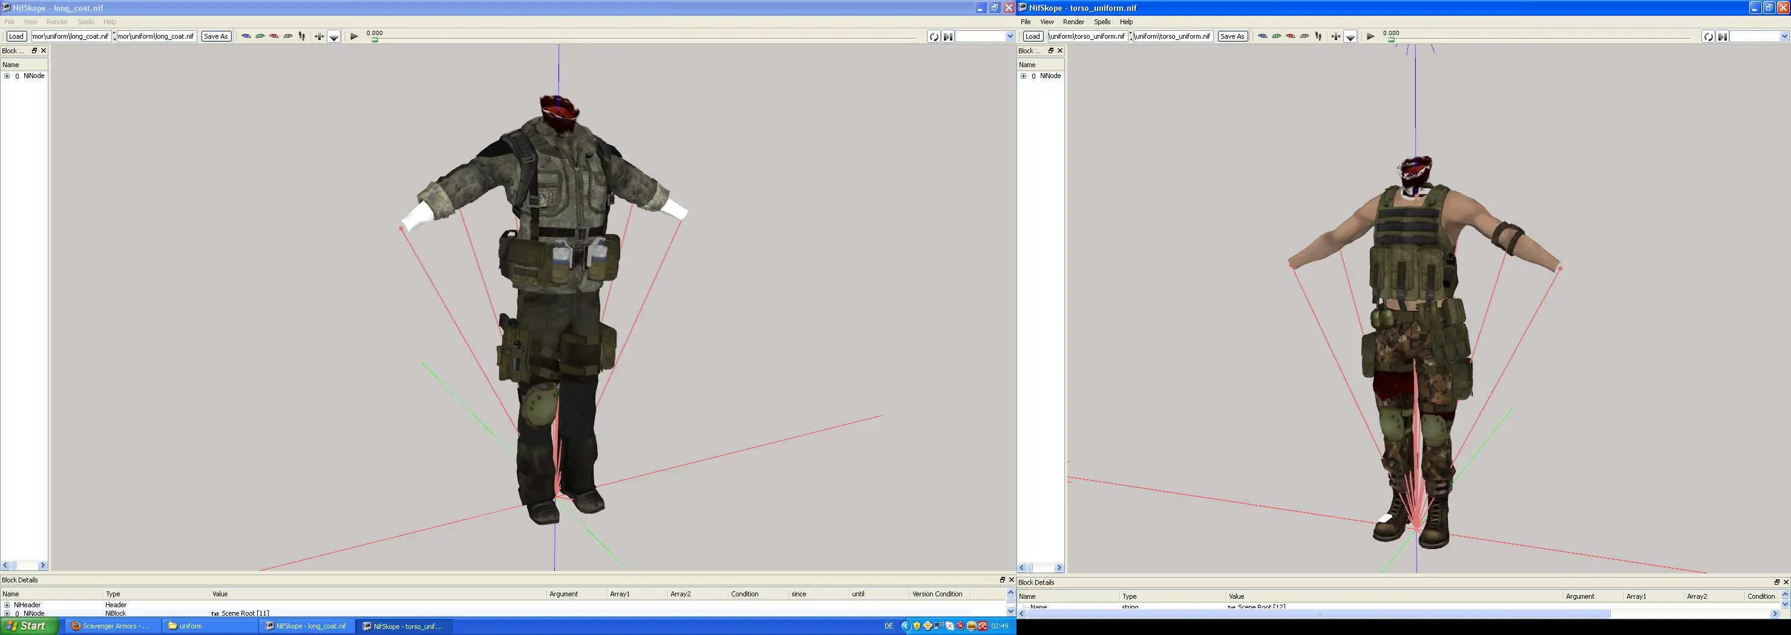This screenshot has height=635, width=1791.
Task: Play animation in torso_uniform window
Action: click(x=1370, y=36)
